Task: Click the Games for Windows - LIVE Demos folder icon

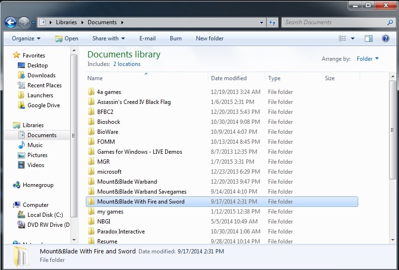Action: [x=92, y=152]
